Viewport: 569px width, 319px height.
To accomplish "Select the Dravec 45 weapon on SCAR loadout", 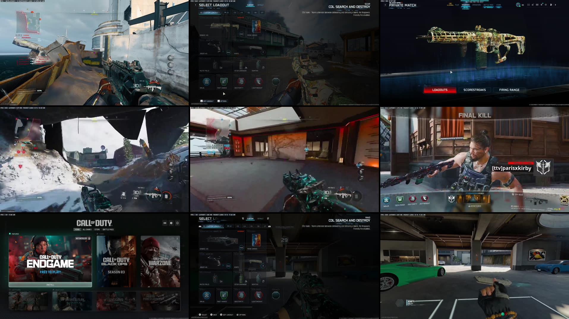I will tap(222, 27).
